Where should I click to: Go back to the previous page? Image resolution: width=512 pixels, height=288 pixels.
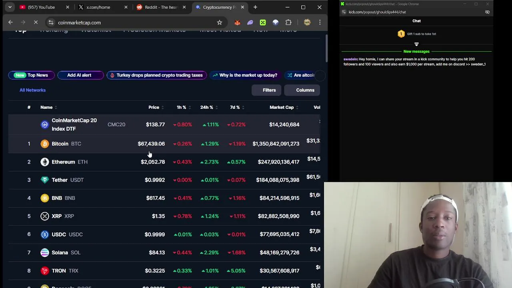click(10, 22)
